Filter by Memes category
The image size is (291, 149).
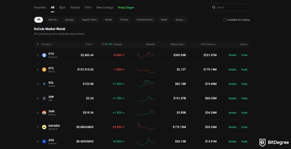(x=53, y=20)
